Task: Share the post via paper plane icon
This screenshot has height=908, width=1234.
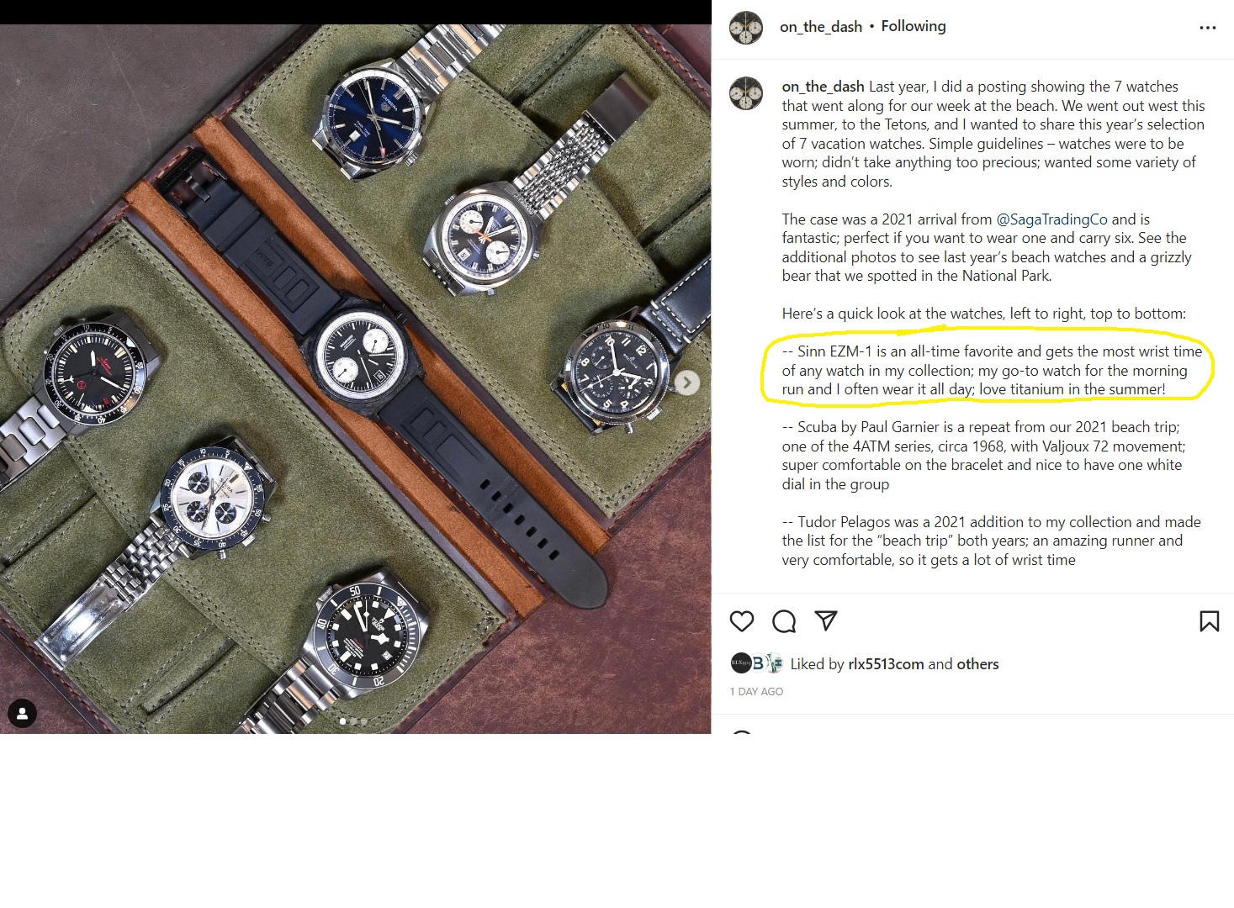Action: 826,620
